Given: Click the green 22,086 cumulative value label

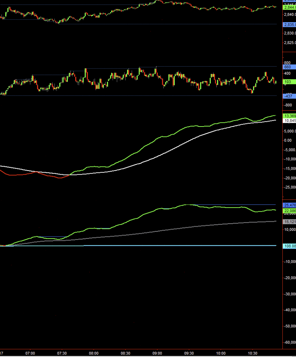Looking at the screenshot, I should coord(289,211).
